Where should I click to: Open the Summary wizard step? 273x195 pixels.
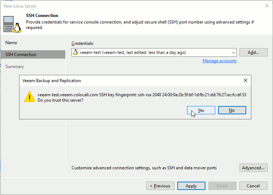[x=14, y=67]
